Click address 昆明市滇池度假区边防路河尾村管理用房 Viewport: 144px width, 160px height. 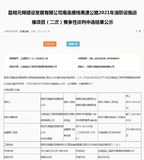tap(87, 102)
